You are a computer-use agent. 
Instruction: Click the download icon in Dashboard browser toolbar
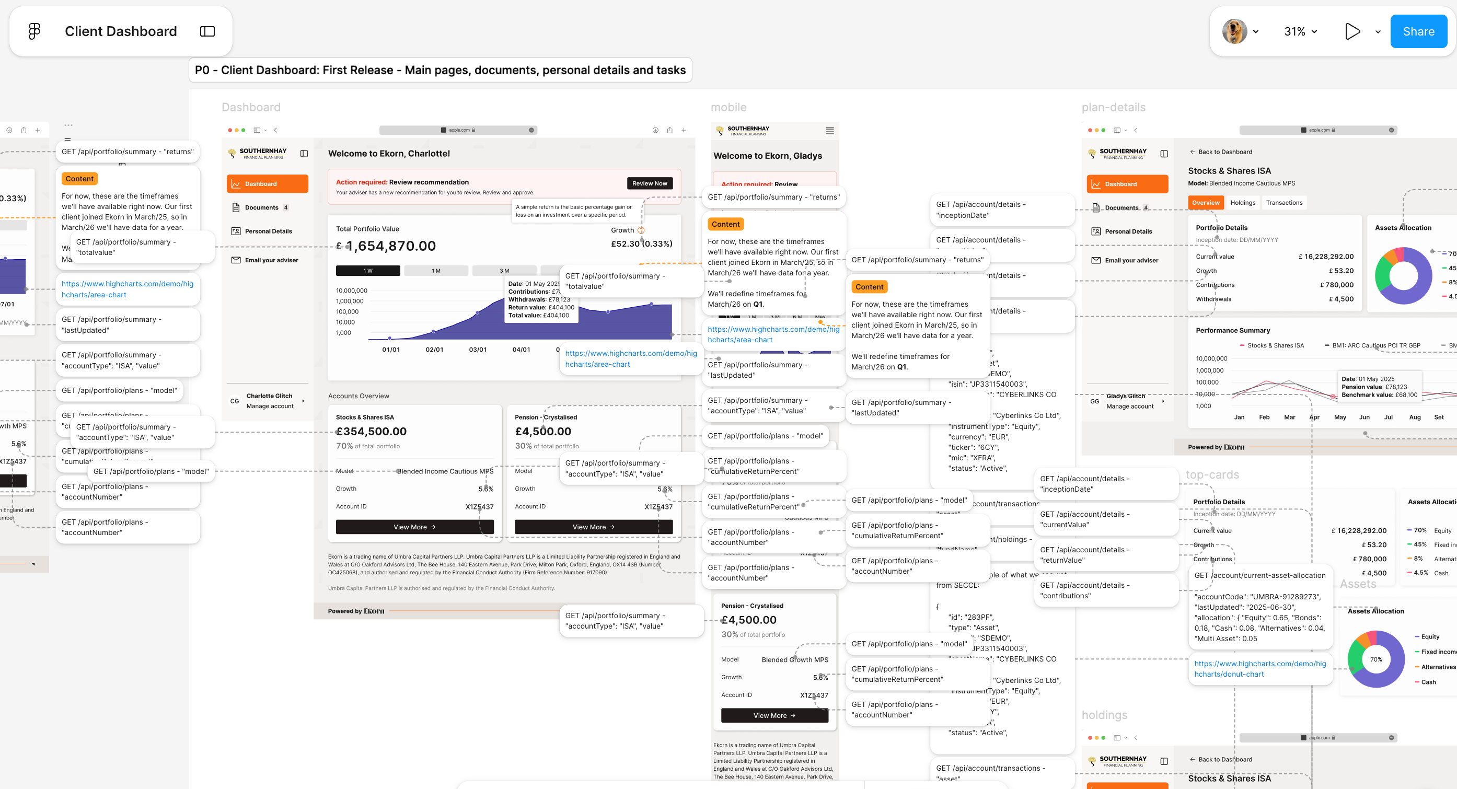[x=655, y=130]
